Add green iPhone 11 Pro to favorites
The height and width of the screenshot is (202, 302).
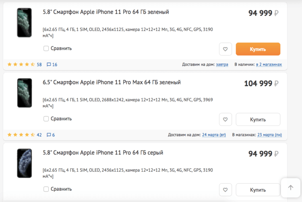tap(225, 49)
